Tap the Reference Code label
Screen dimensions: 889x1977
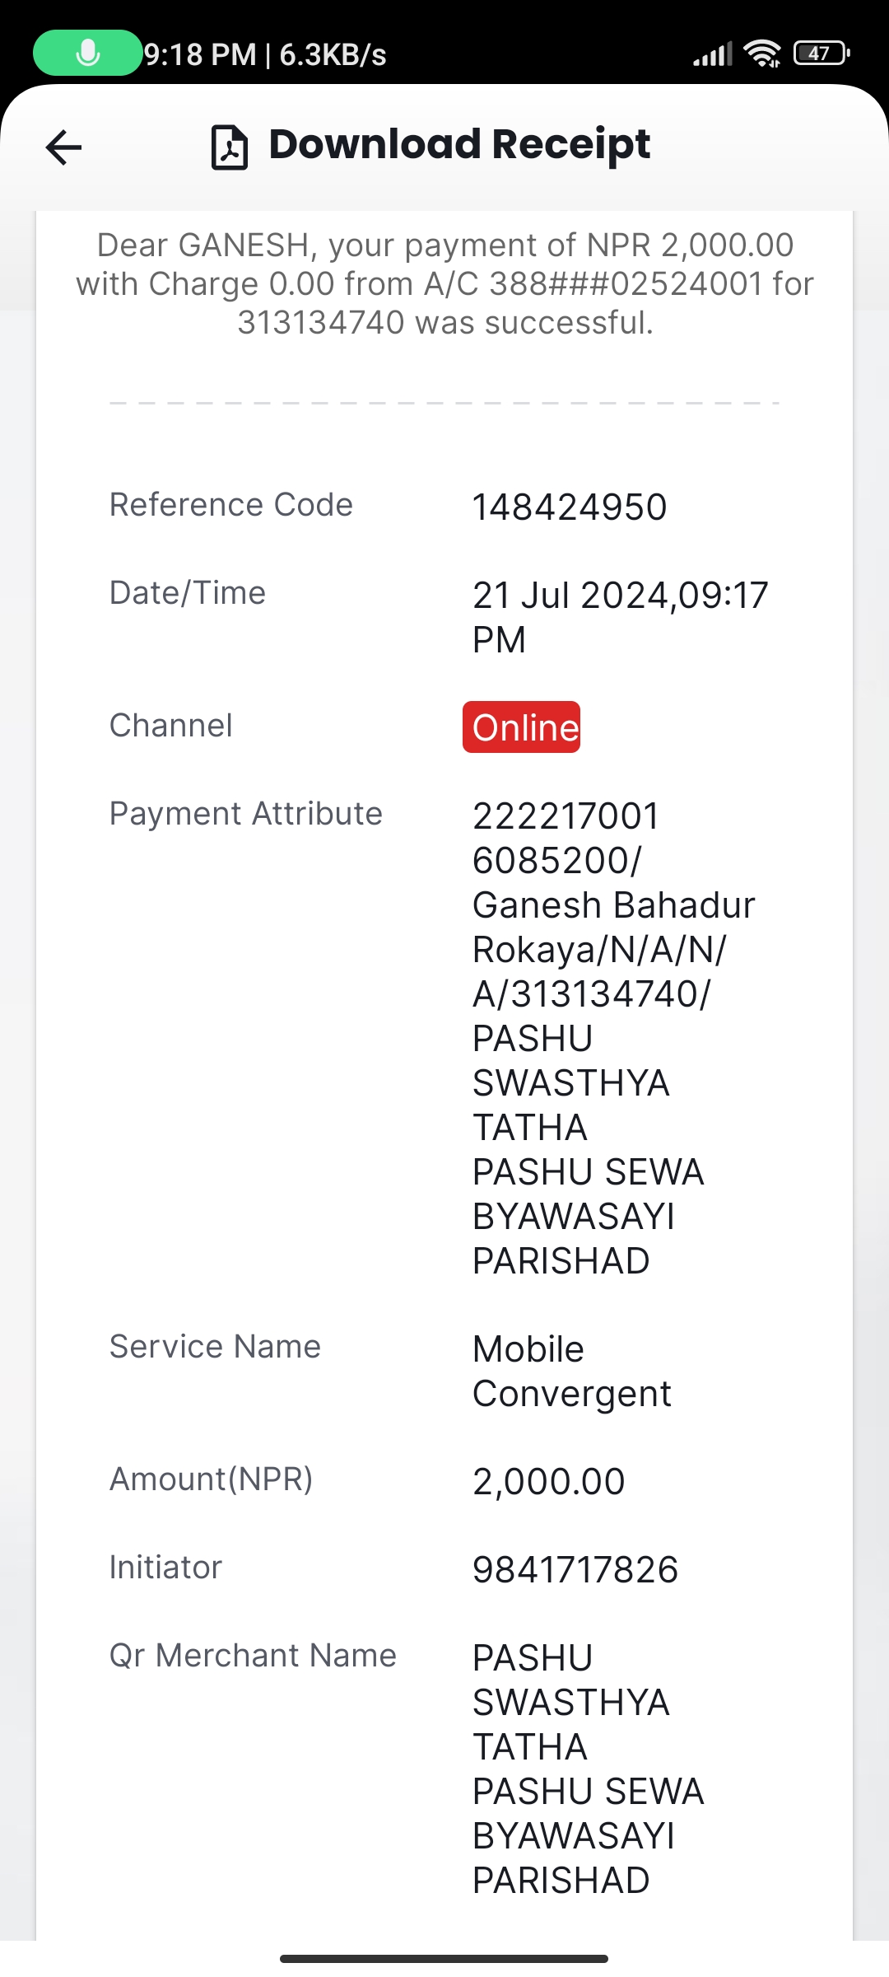pos(231,504)
